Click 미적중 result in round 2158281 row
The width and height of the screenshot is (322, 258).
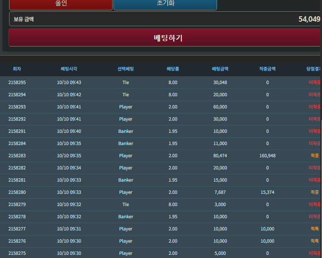[315, 180]
